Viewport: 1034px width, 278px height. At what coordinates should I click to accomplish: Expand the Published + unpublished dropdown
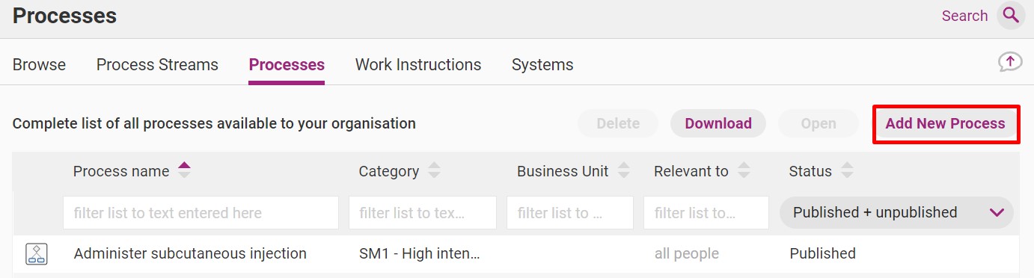896,212
